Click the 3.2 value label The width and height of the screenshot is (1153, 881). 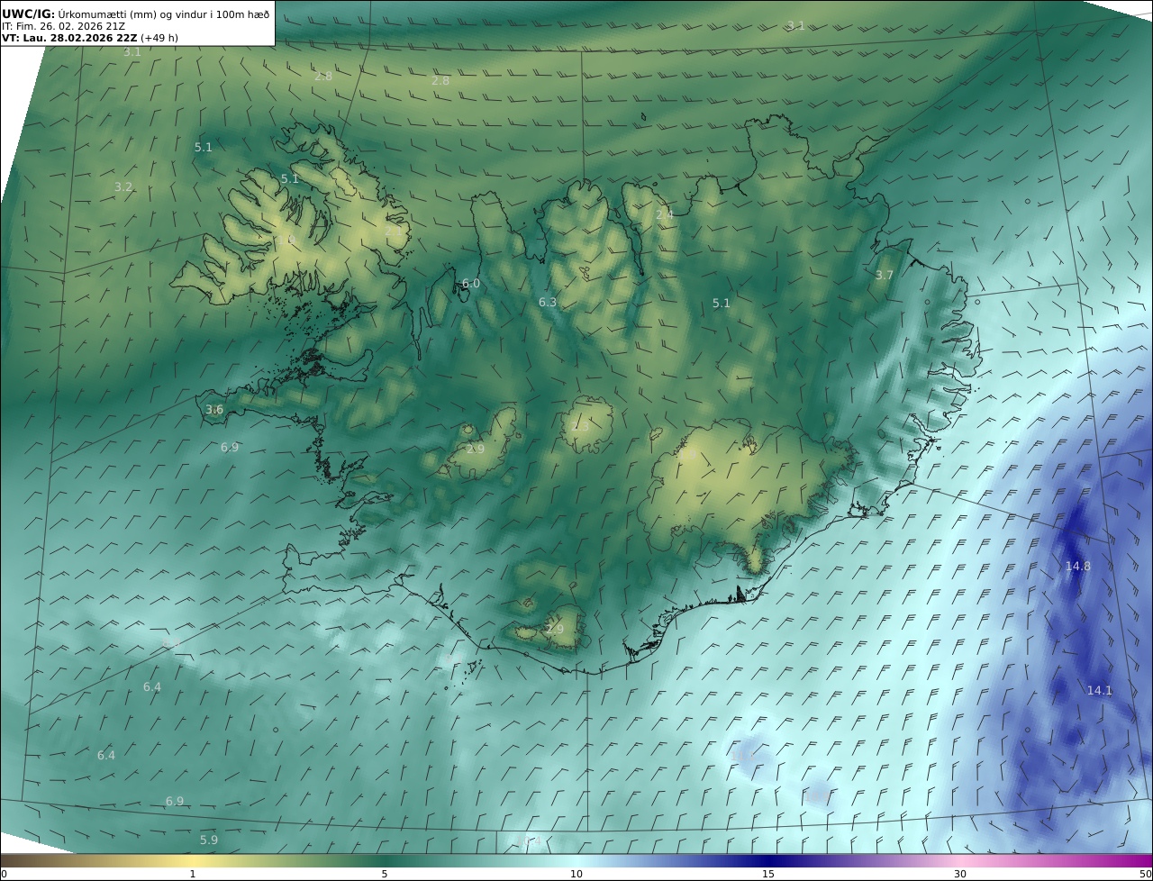point(123,187)
